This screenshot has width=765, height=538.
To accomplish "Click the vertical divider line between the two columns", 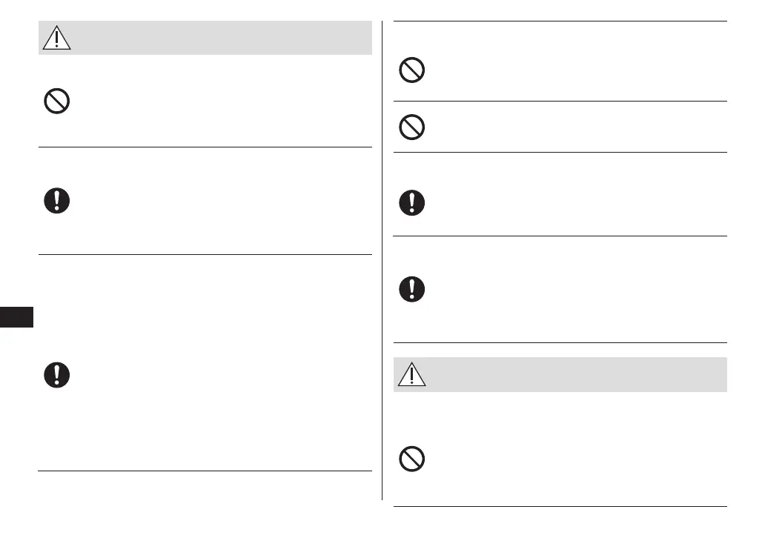I will (x=382, y=259).
